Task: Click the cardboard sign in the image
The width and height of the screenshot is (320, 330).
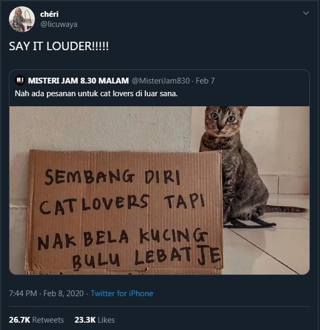Action: point(124,211)
